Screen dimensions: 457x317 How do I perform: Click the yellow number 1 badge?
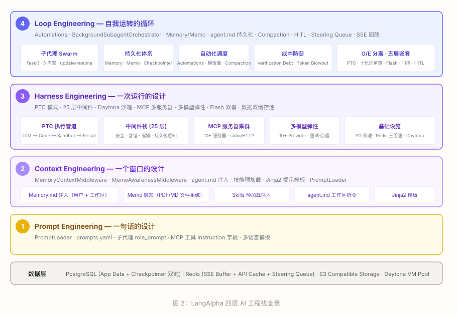[x=23, y=226]
